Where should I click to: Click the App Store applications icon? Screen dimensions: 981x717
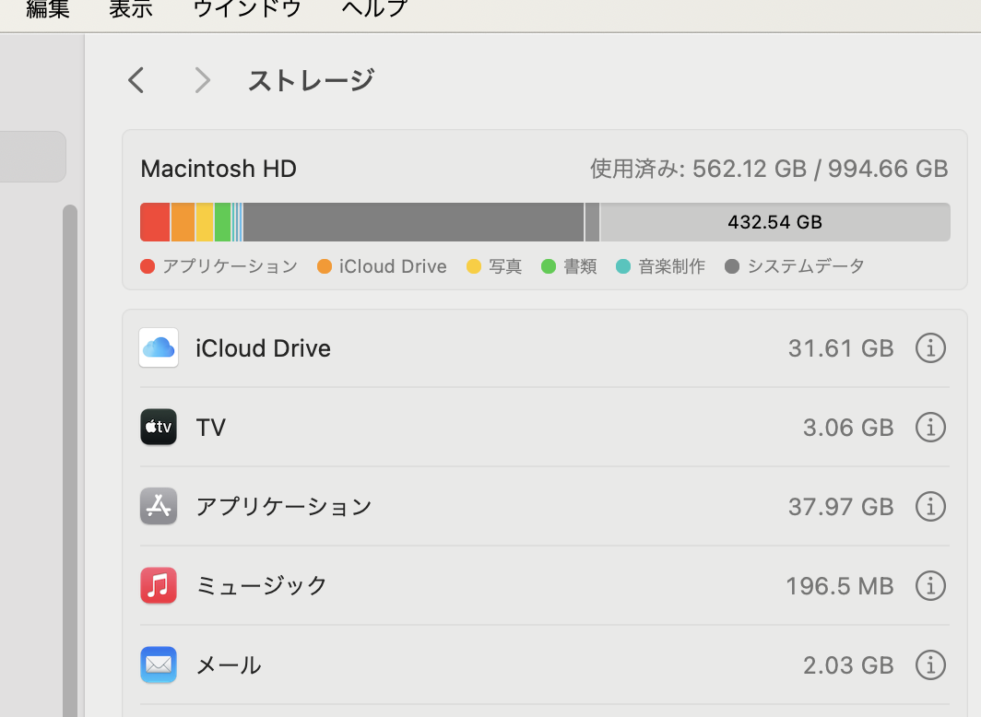tap(159, 506)
